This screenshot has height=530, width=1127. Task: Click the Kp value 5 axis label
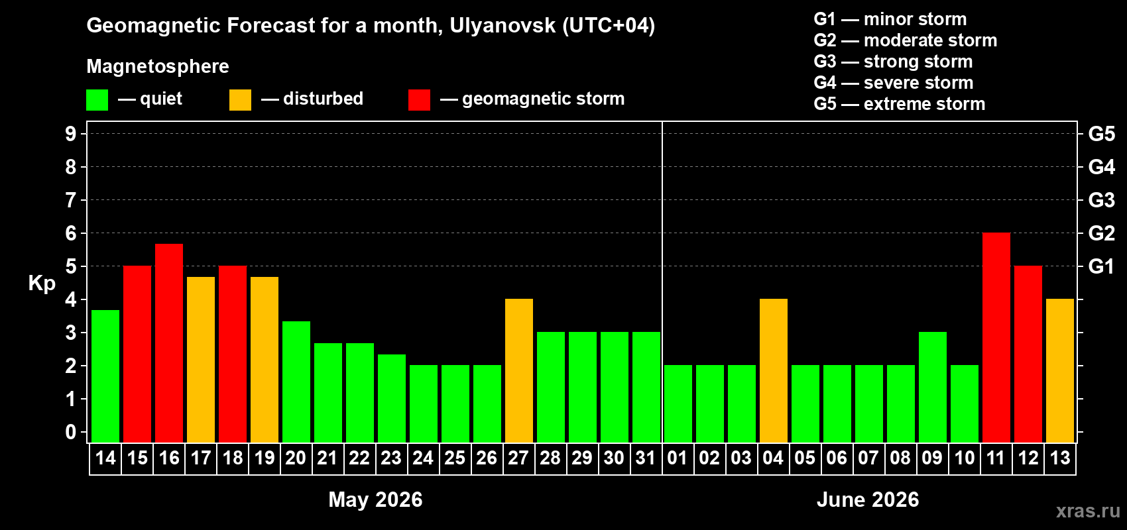click(70, 266)
